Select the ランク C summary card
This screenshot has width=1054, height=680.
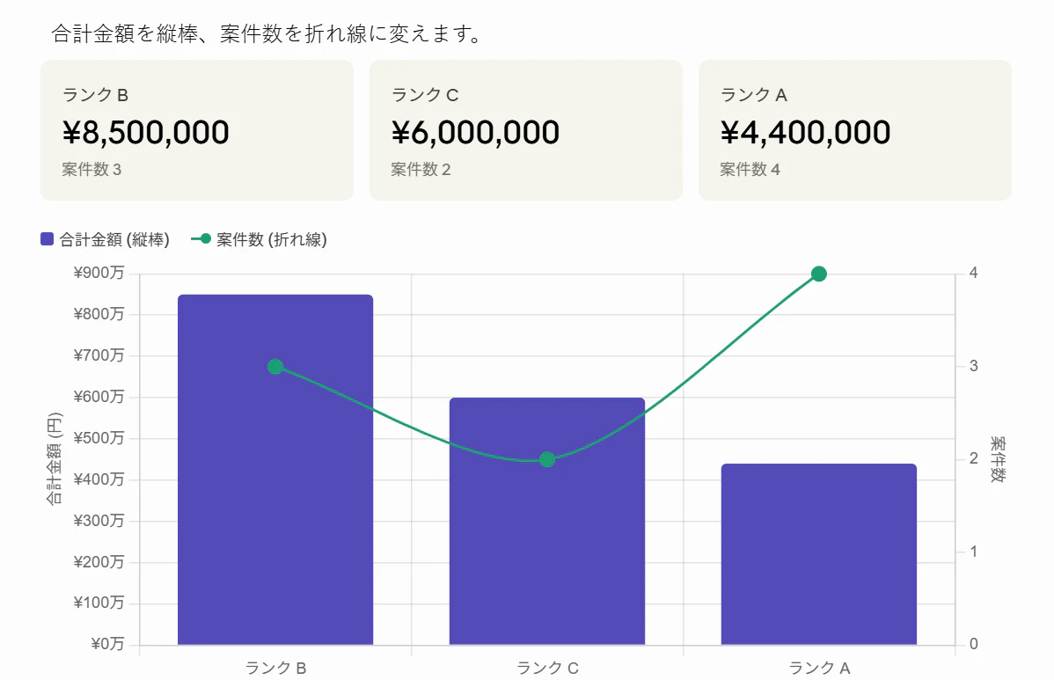point(526,130)
